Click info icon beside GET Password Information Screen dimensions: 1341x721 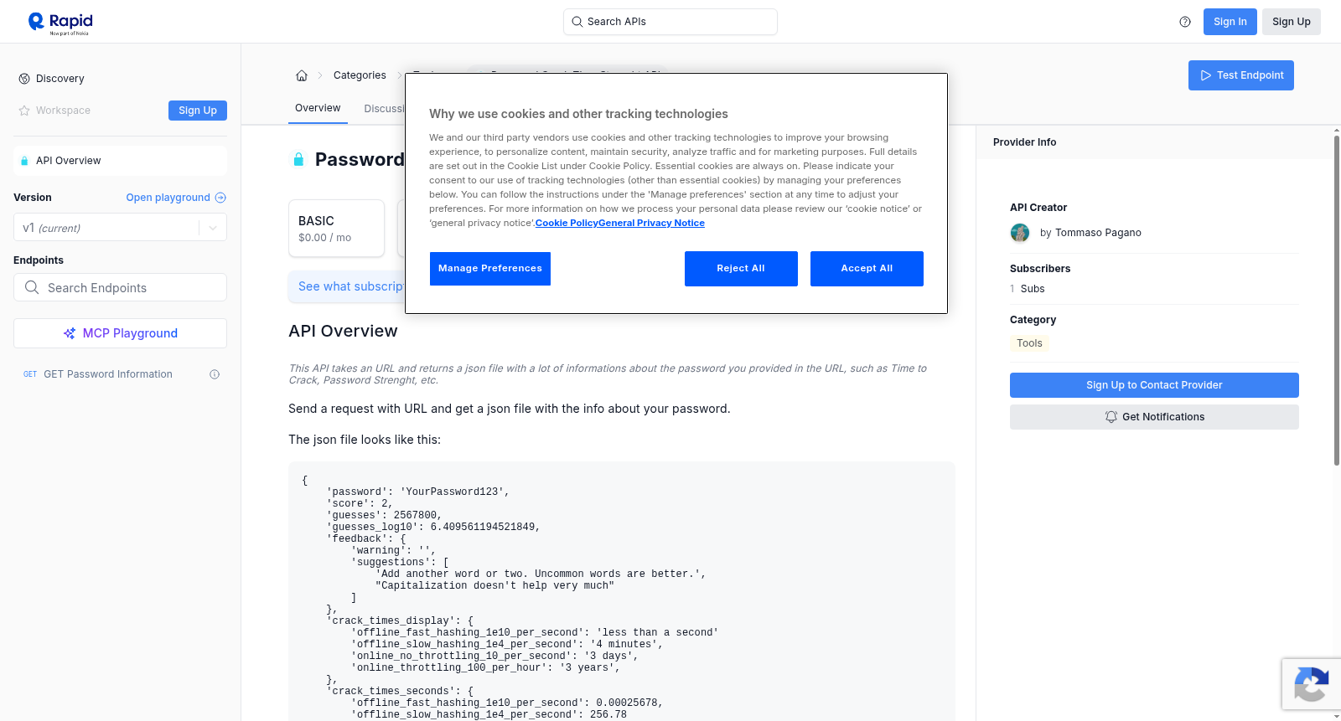pyautogui.click(x=215, y=374)
